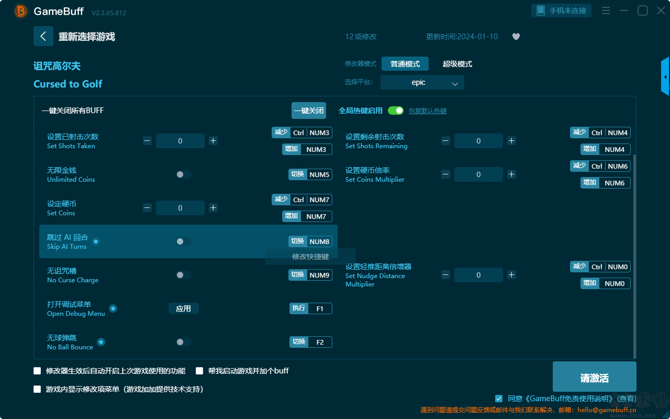Click the 一键关闭 button

[309, 111]
